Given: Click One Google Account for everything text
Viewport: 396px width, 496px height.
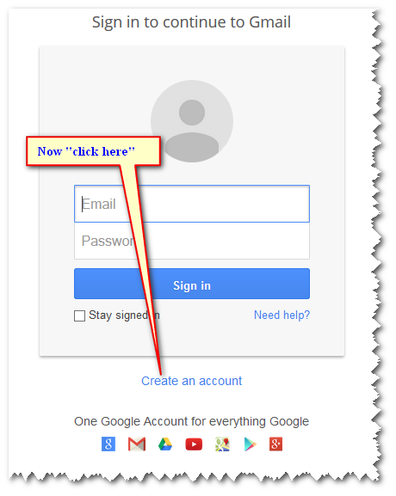Looking at the screenshot, I should point(191,421).
